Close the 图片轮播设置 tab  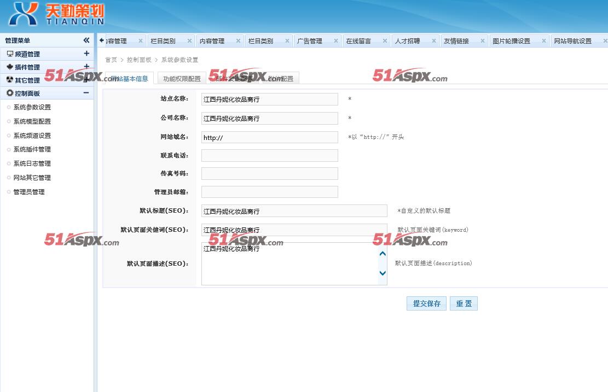tap(544, 41)
